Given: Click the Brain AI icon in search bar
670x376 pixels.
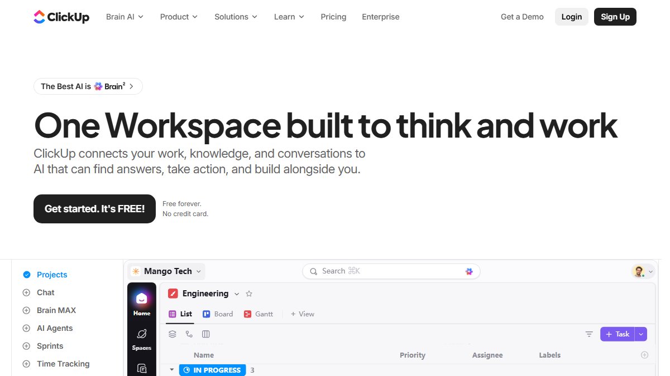Looking at the screenshot, I should point(469,271).
